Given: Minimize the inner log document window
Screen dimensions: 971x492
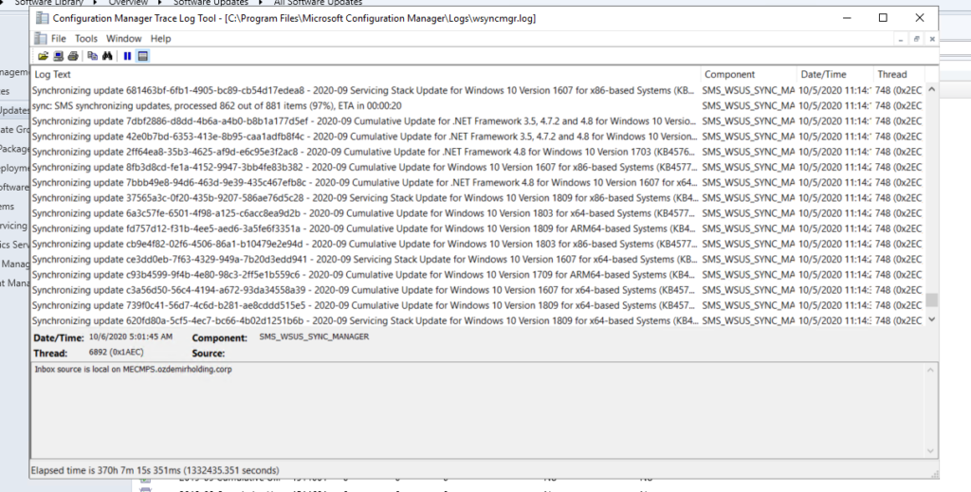Looking at the screenshot, I should [x=901, y=39].
